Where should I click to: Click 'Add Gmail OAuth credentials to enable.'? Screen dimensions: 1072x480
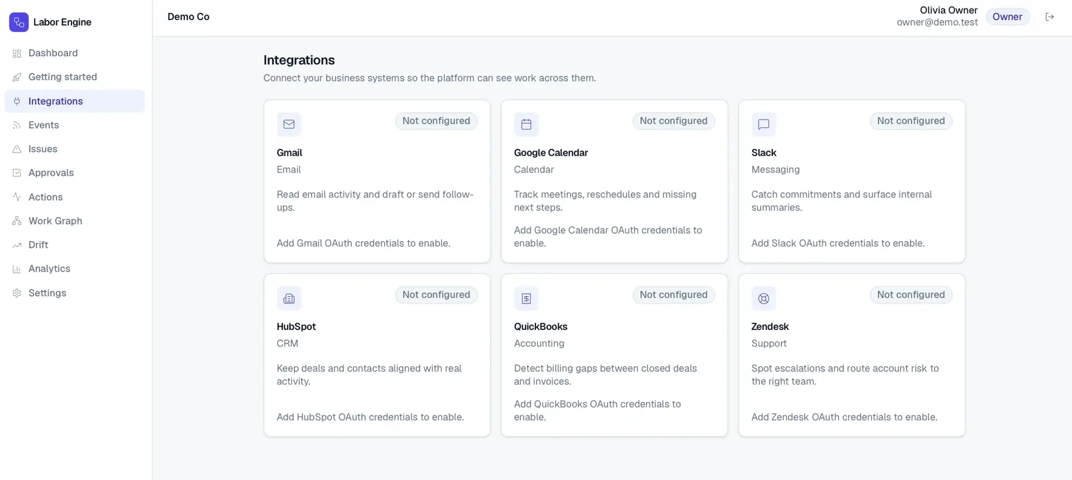click(x=363, y=243)
